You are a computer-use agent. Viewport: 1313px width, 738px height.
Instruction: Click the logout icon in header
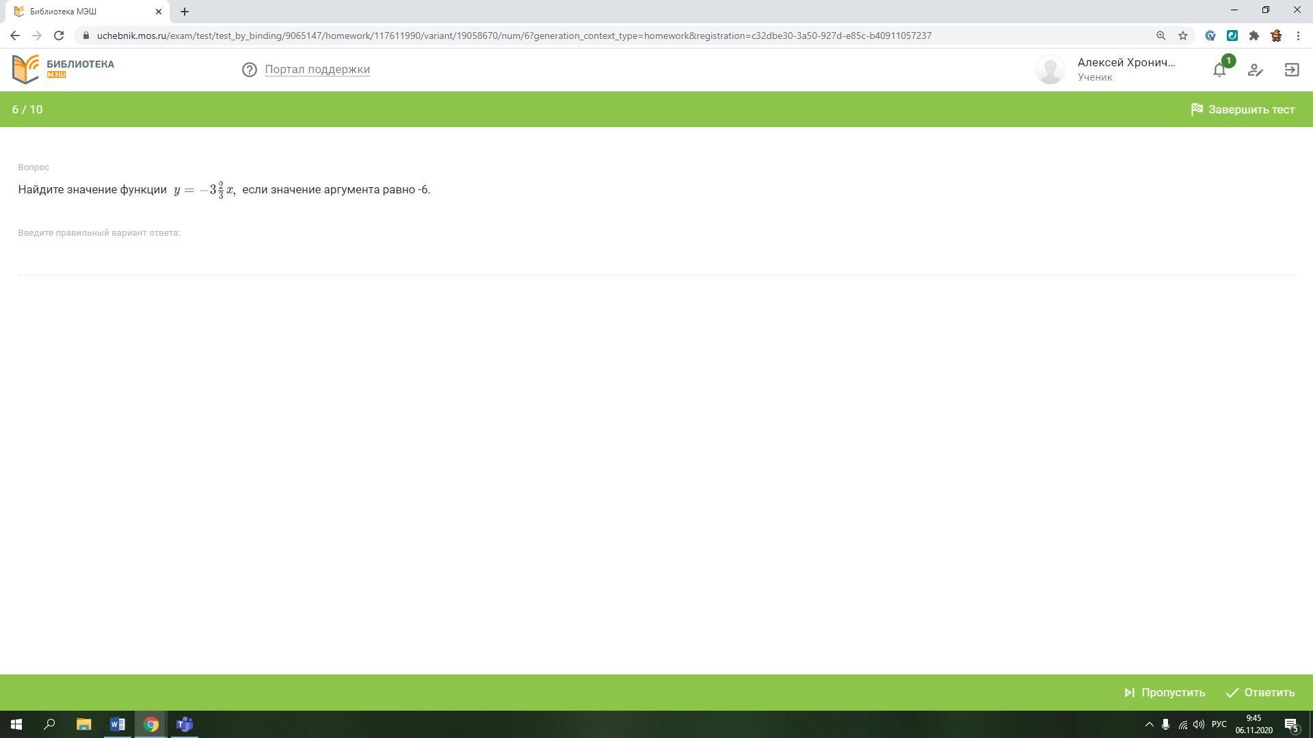coord(1291,70)
